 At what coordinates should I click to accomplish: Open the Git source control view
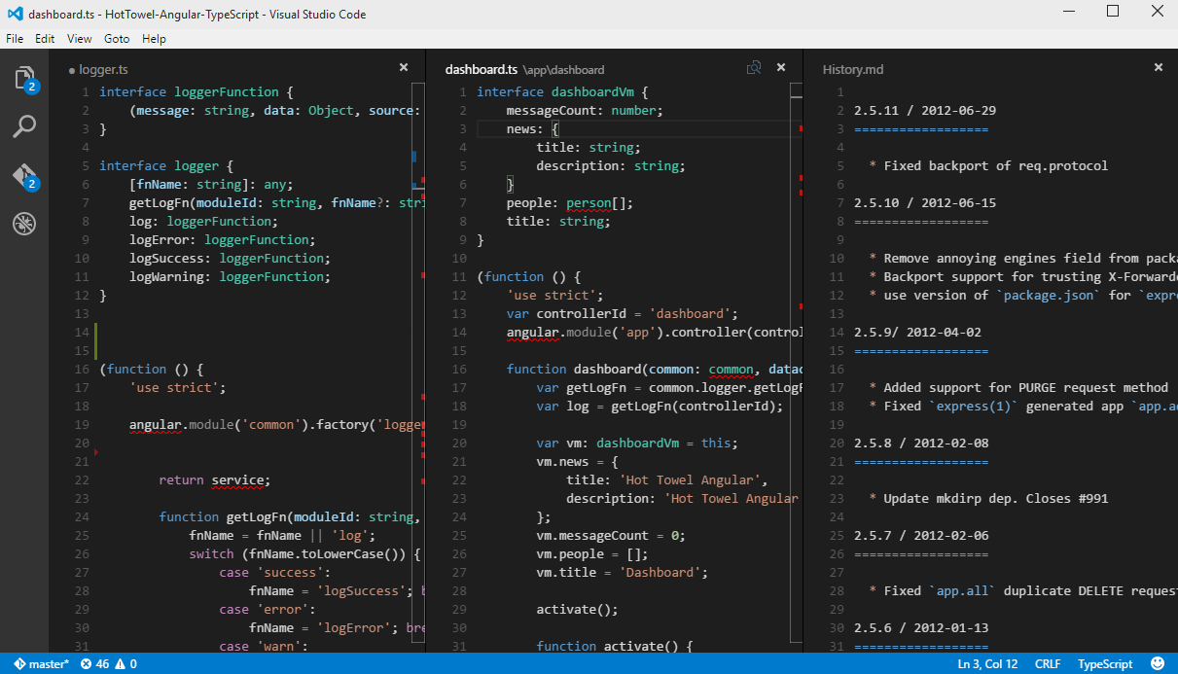click(24, 176)
